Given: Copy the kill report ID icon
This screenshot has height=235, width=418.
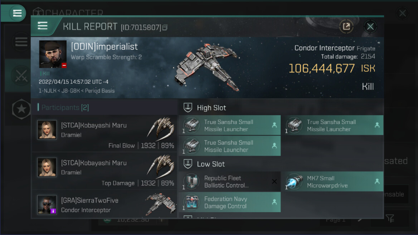Looking at the screenshot, I should click(165, 27).
